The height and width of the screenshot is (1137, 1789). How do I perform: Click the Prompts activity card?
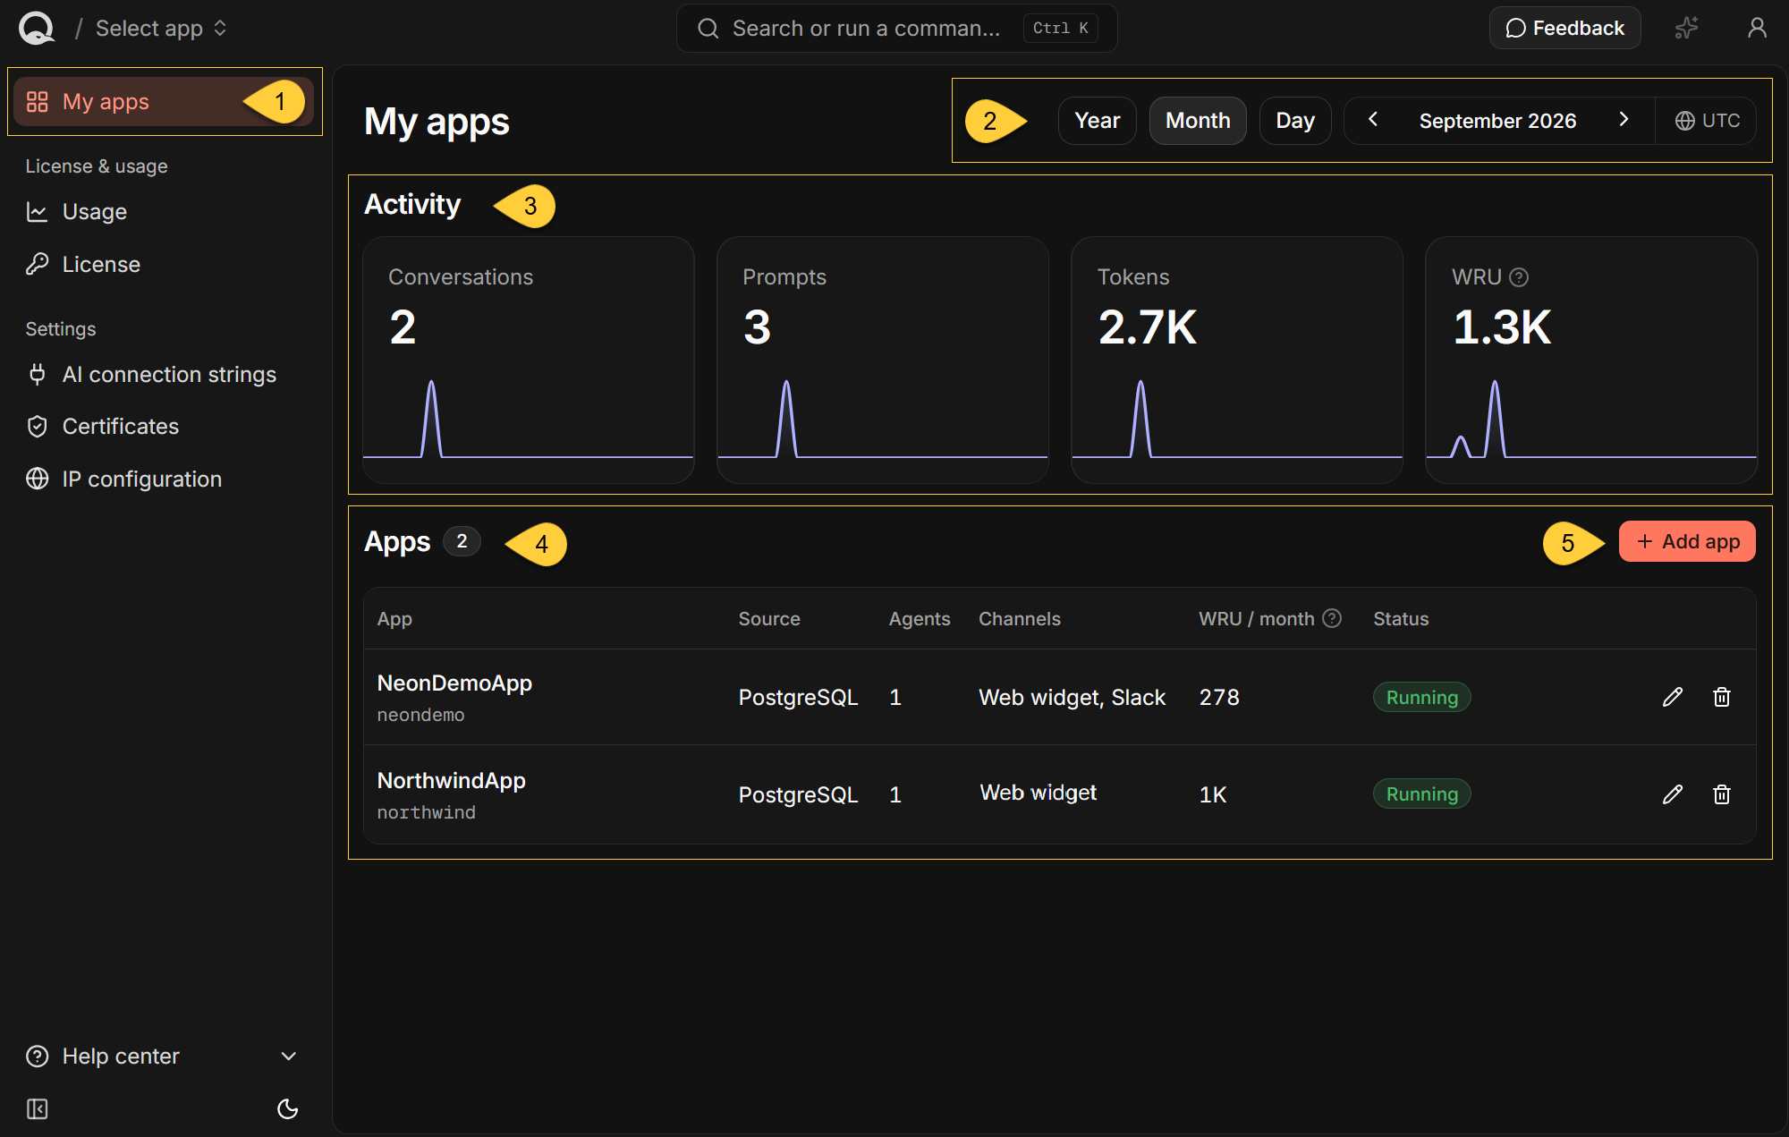tap(883, 360)
